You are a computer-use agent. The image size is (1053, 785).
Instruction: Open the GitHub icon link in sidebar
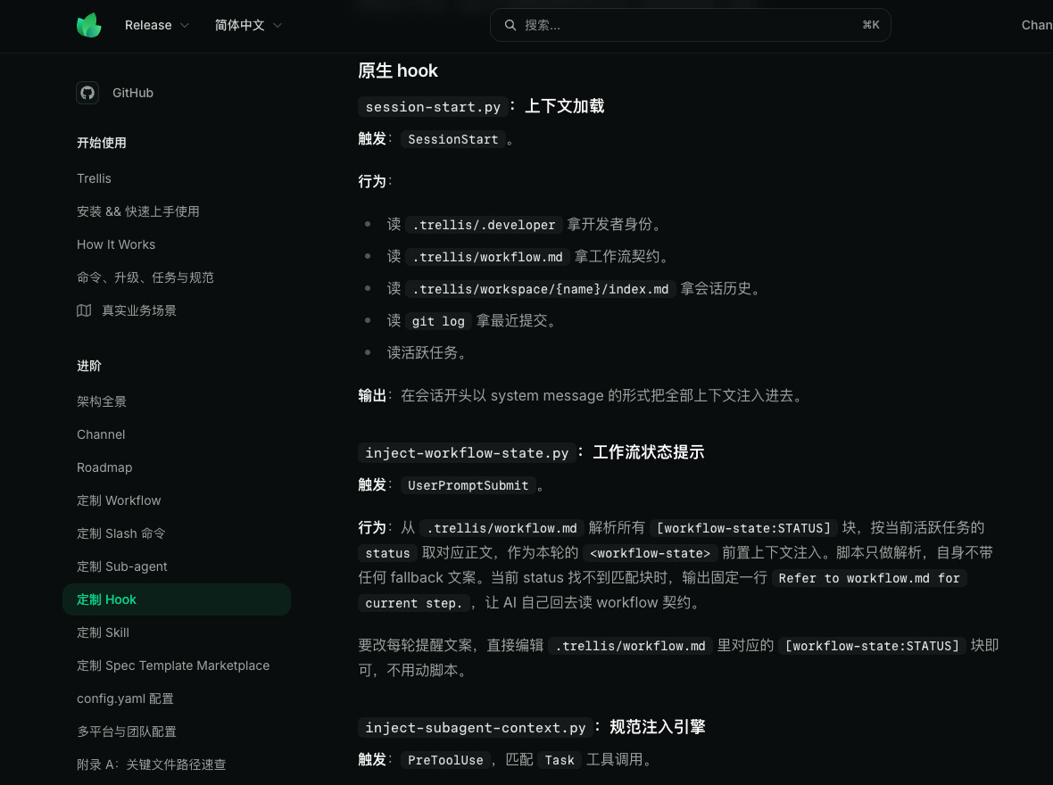click(87, 93)
